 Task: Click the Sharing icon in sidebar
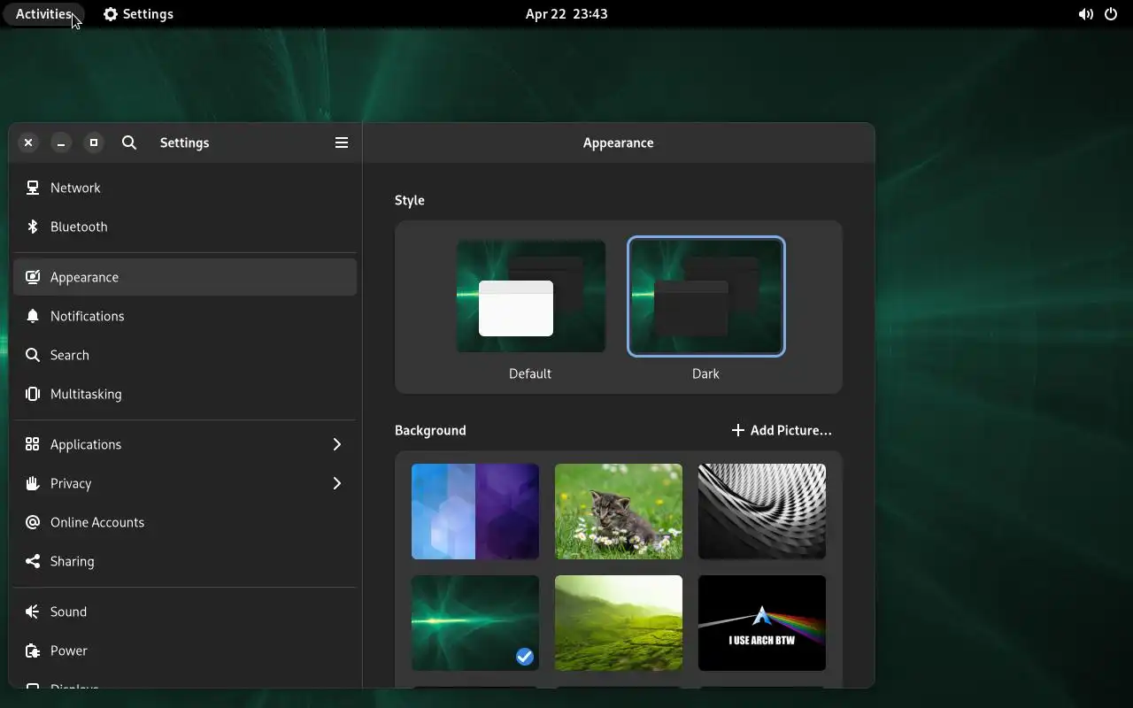(33, 561)
